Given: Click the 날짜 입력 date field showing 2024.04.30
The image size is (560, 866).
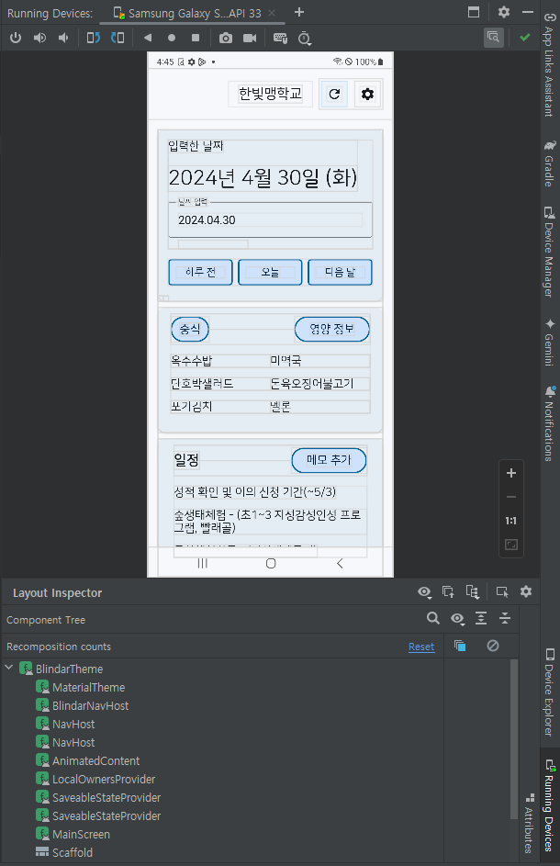Looking at the screenshot, I should click(x=270, y=219).
